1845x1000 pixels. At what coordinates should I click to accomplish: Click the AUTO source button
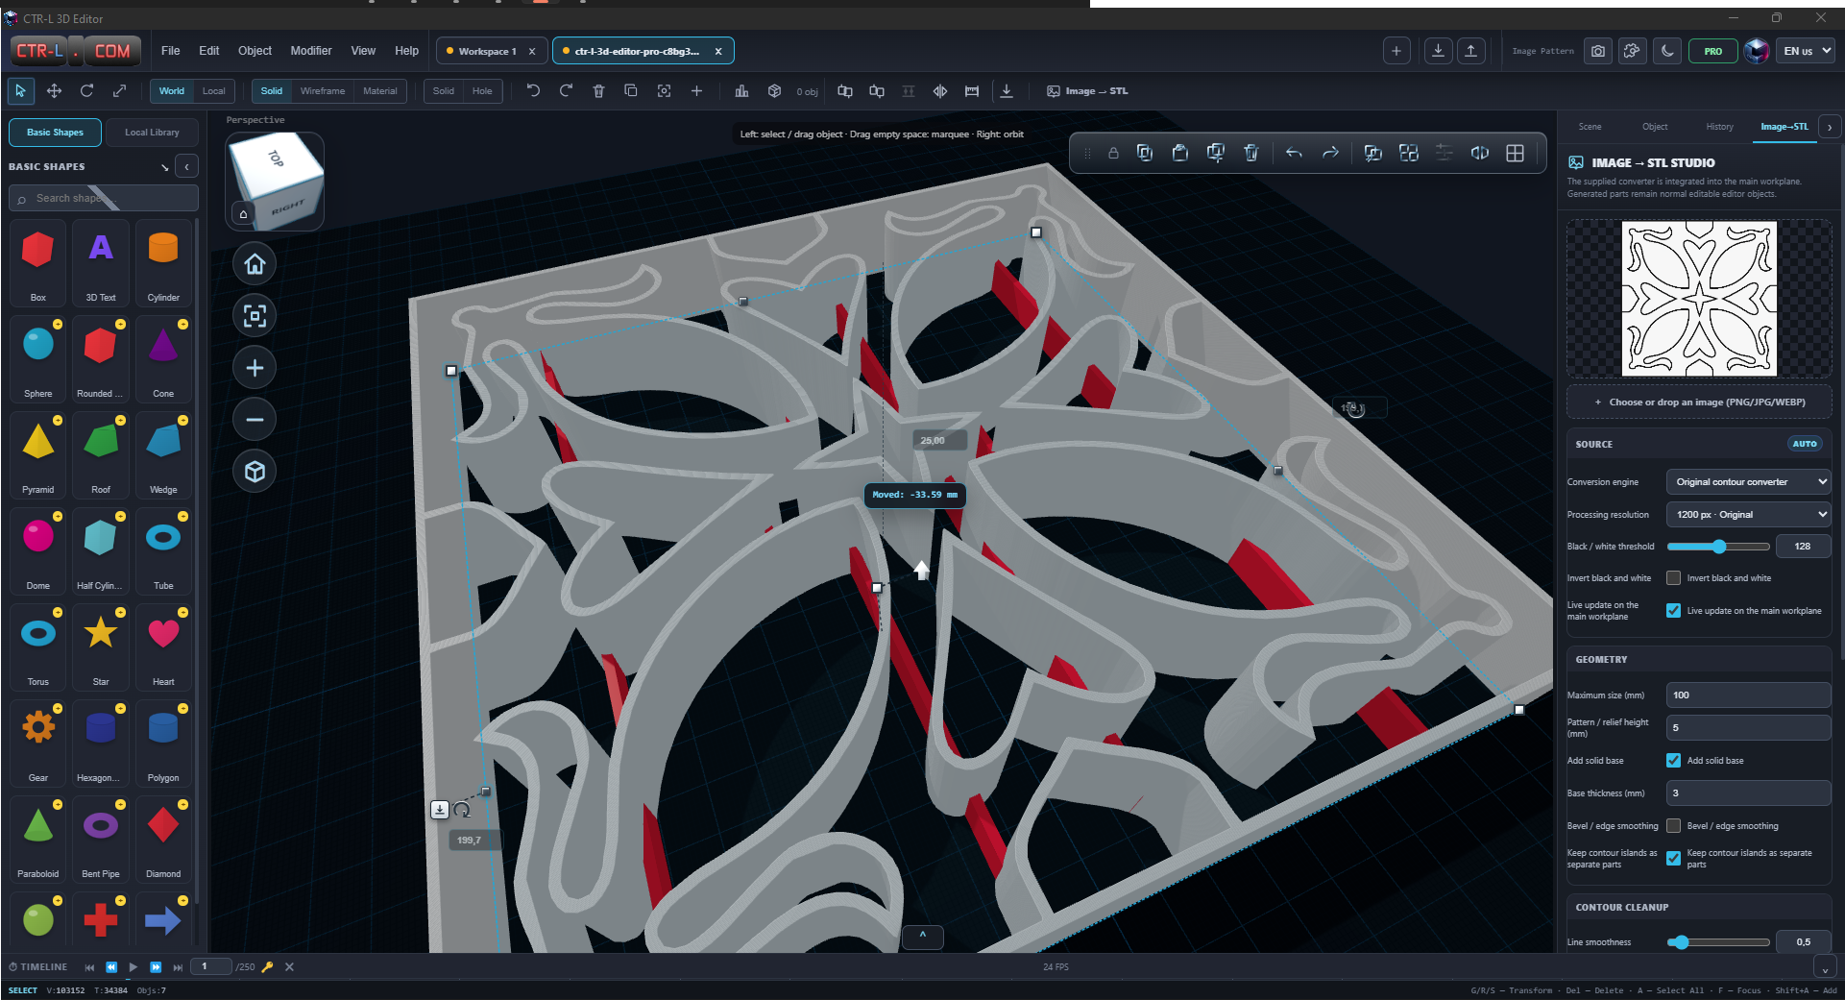[x=1805, y=444]
